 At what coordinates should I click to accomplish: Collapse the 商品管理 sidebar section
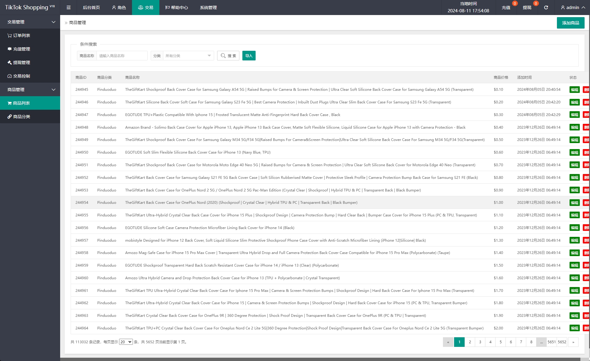(30, 90)
